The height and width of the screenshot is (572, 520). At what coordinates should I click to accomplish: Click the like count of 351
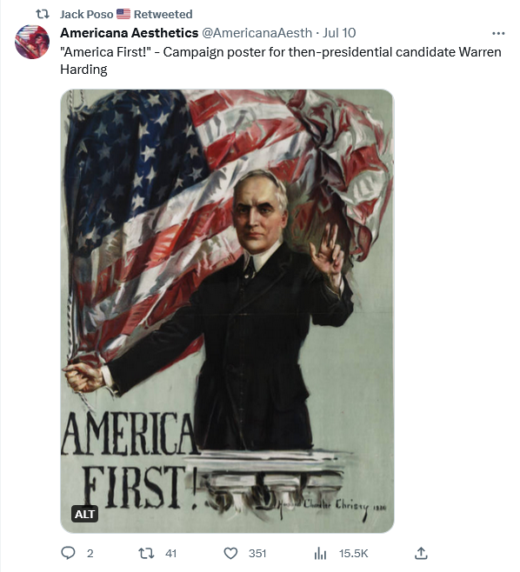(x=257, y=554)
